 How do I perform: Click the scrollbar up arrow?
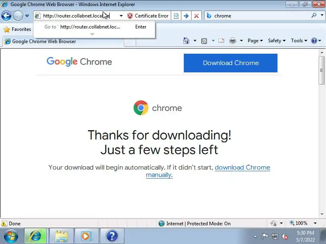(322, 52)
